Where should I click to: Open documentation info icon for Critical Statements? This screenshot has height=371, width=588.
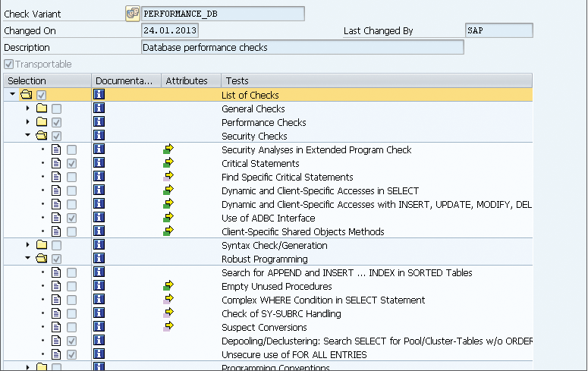point(99,163)
